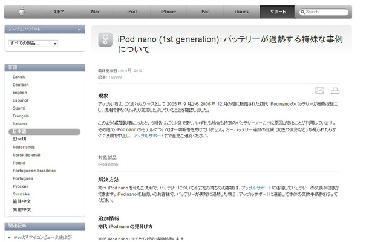Click the 追加情報 section heading
Image resolution: width=369 pixels, height=242 pixels.
point(109,218)
